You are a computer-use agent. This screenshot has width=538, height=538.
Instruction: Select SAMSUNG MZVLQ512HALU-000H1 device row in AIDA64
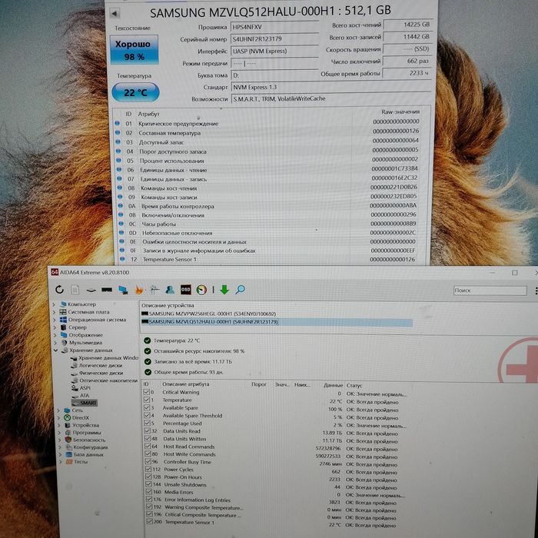pos(277,322)
